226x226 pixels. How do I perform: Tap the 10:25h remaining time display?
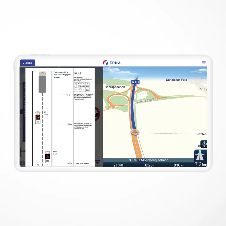[x=149, y=165]
